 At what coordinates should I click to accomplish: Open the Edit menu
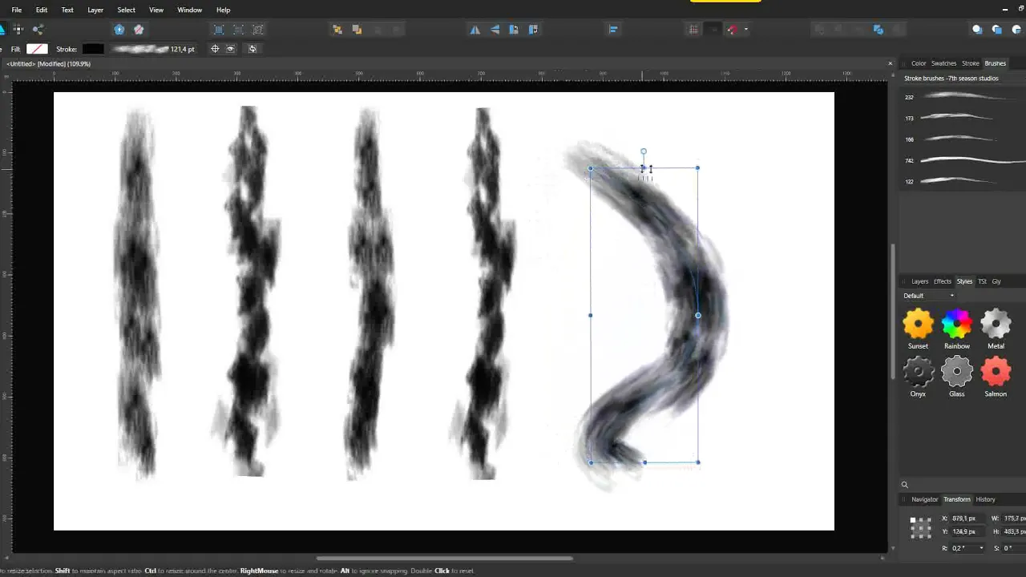(42, 10)
